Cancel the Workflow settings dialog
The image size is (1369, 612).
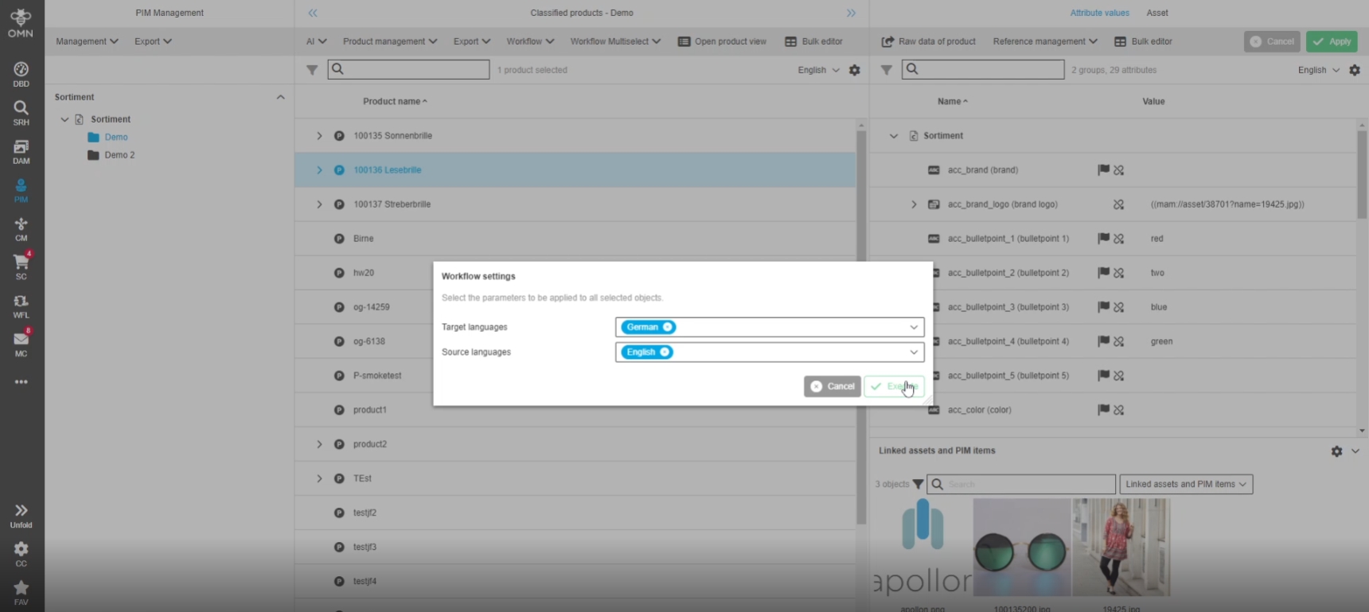coord(833,387)
